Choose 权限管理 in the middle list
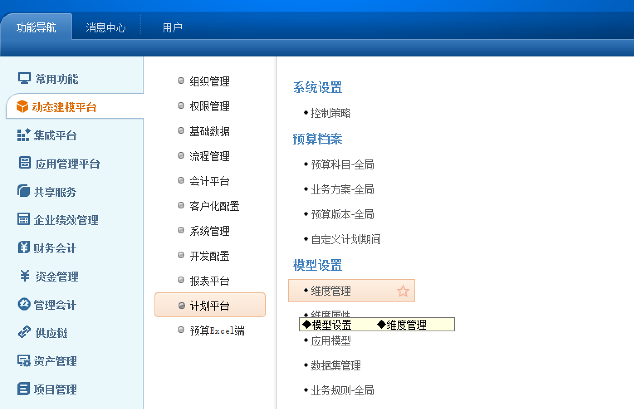The image size is (634, 409). click(x=210, y=106)
